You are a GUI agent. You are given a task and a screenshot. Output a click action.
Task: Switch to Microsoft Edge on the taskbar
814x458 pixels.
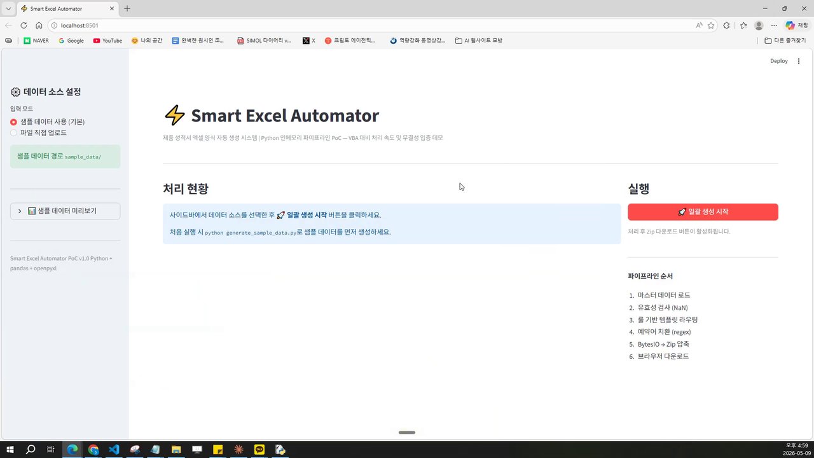(x=72, y=449)
